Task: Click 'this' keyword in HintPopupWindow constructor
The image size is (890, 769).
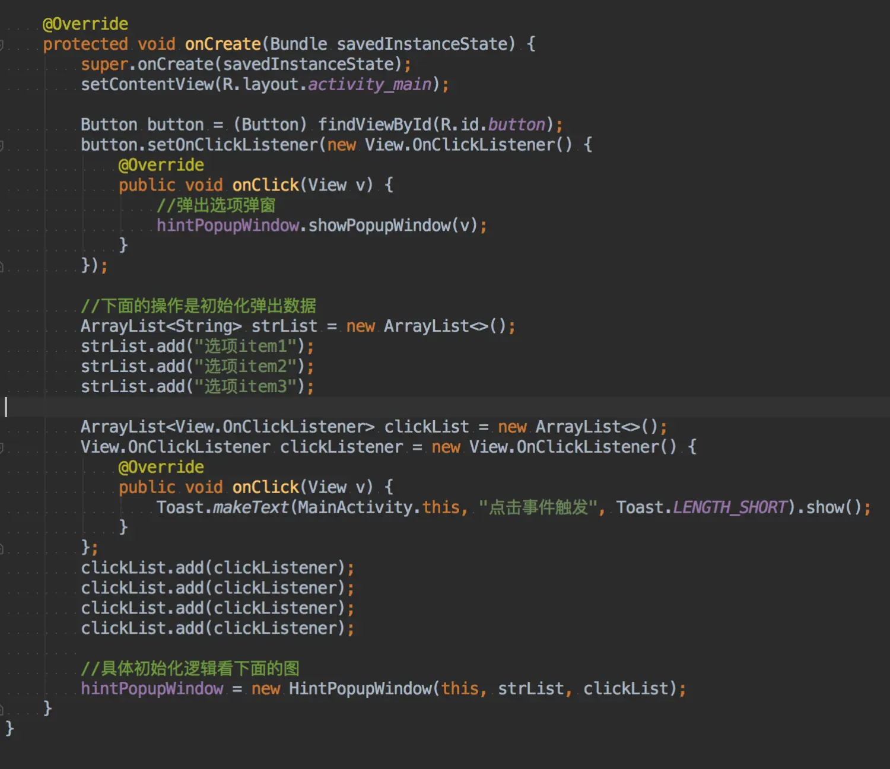Action: click(x=460, y=688)
